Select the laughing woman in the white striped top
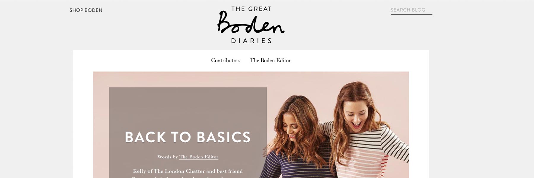The height and width of the screenshot is (178, 534). tap(368, 131)
